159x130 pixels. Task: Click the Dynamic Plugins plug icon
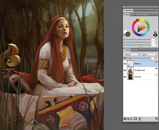(128, 118)
